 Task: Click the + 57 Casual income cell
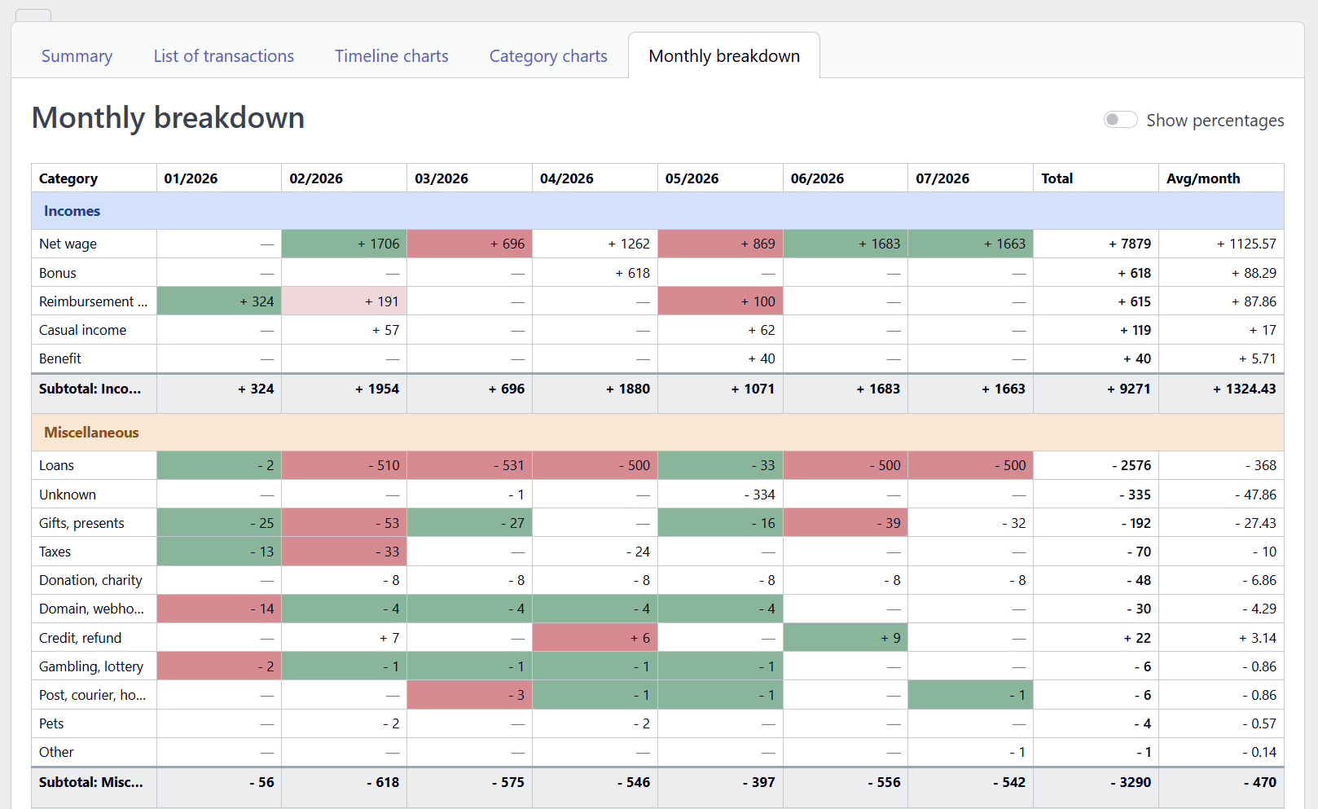coord(344,330)
